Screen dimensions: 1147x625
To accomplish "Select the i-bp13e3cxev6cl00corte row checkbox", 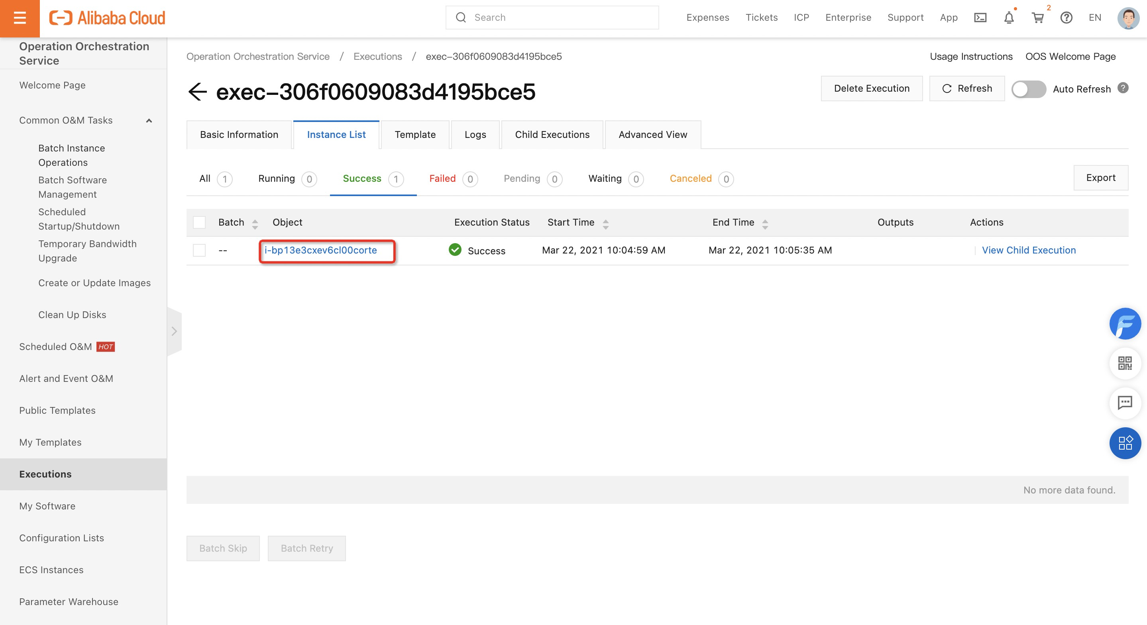I will coord(199,250).
